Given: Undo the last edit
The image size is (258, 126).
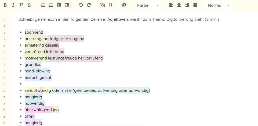Looking at the screenshot, I should tap(81, 5).
